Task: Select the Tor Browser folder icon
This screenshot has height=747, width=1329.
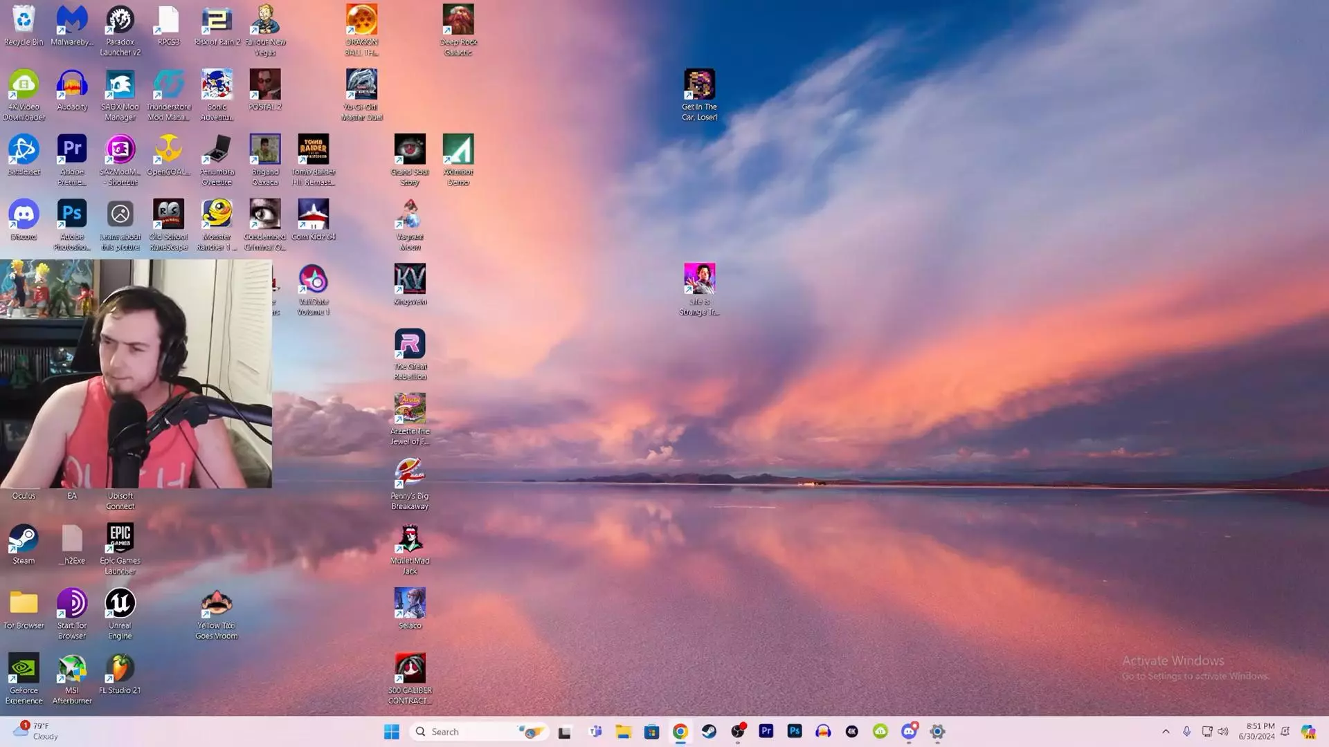Action: (24, 609)
